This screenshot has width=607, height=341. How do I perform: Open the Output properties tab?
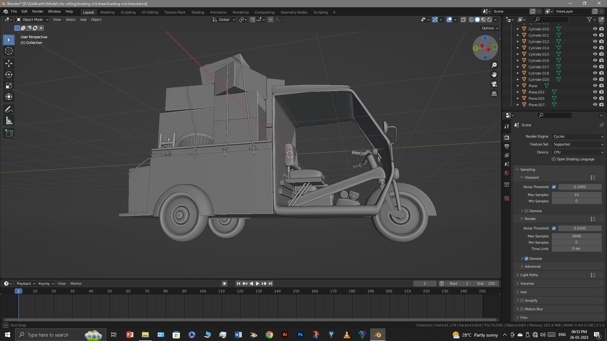[507, 147]
